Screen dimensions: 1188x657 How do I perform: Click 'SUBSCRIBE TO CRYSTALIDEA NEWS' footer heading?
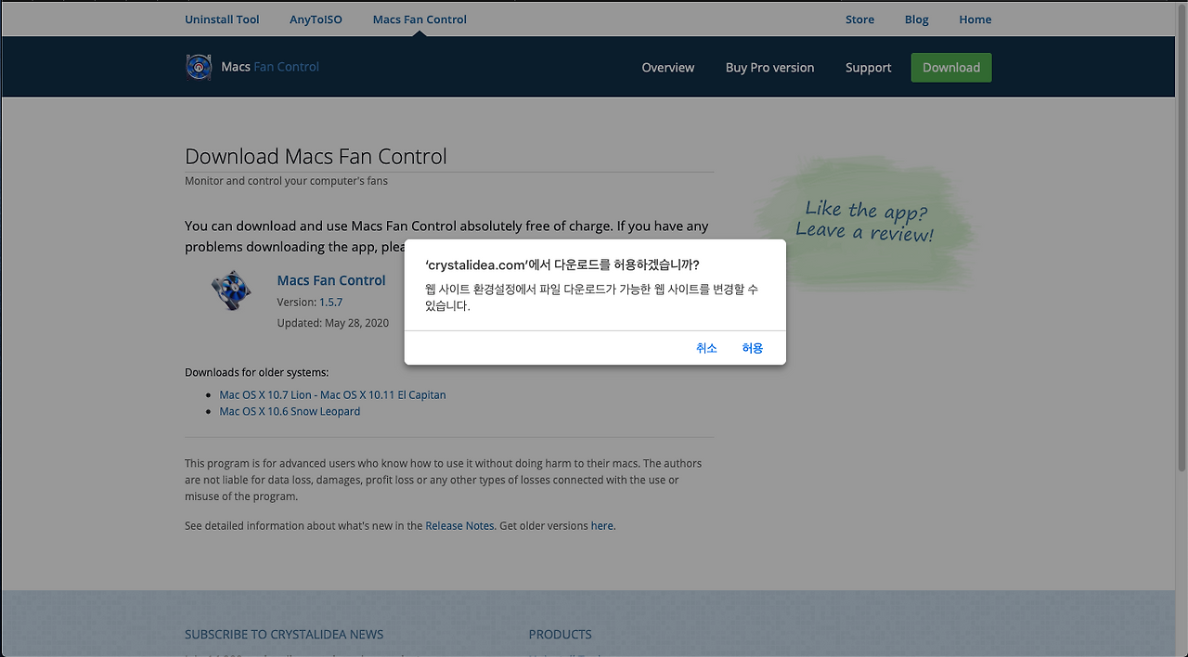pos(284,635)
